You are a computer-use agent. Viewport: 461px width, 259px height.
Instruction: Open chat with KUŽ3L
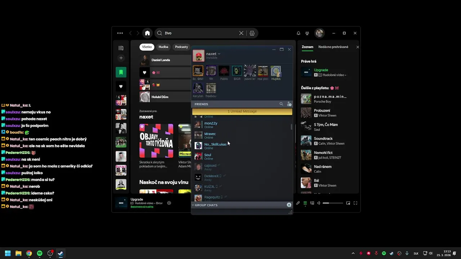pos(242,188)
